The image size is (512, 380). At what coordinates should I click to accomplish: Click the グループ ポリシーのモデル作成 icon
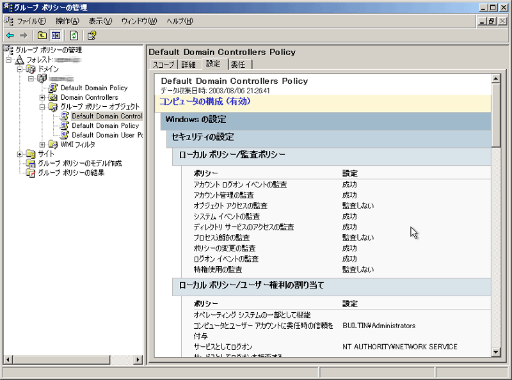pyautogui.click(x=31, y=163)
